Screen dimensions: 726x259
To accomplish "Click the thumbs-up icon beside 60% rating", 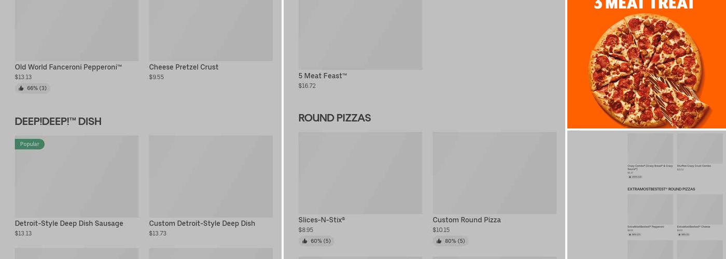I will (305, 241).
